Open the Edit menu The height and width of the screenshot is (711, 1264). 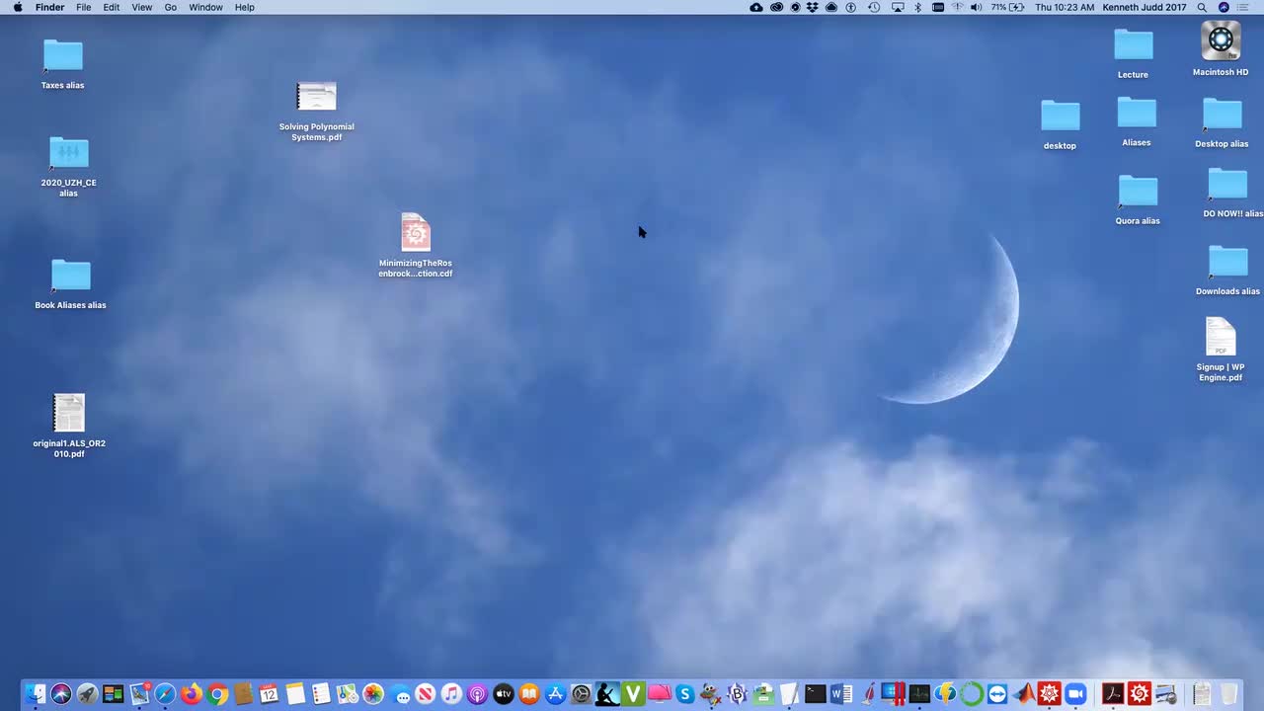coord(112,7)
